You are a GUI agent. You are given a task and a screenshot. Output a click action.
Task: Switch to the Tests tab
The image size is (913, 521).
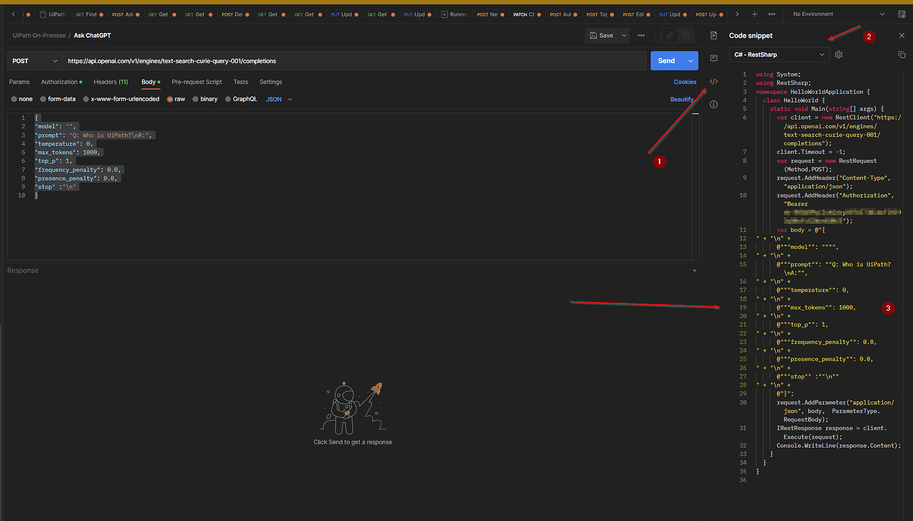240,81
